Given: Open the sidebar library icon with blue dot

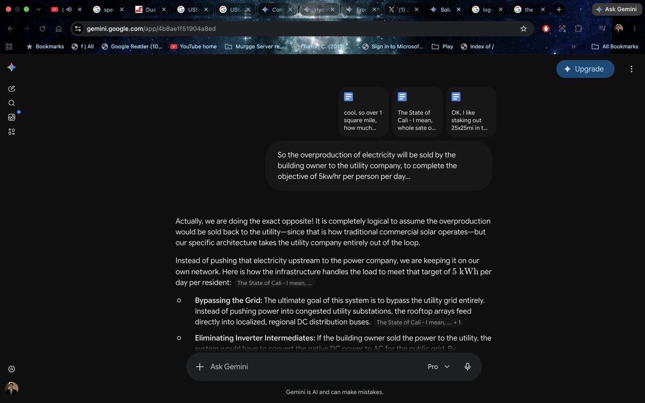Looking at the screenshot, I should click(x=12, y=117).
